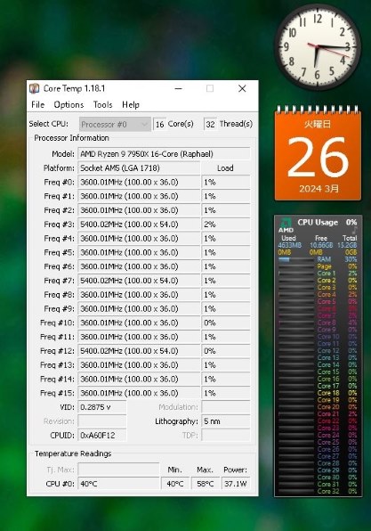
Task: Click the Freq #3 load value 2%
Action: click(226, 225)
